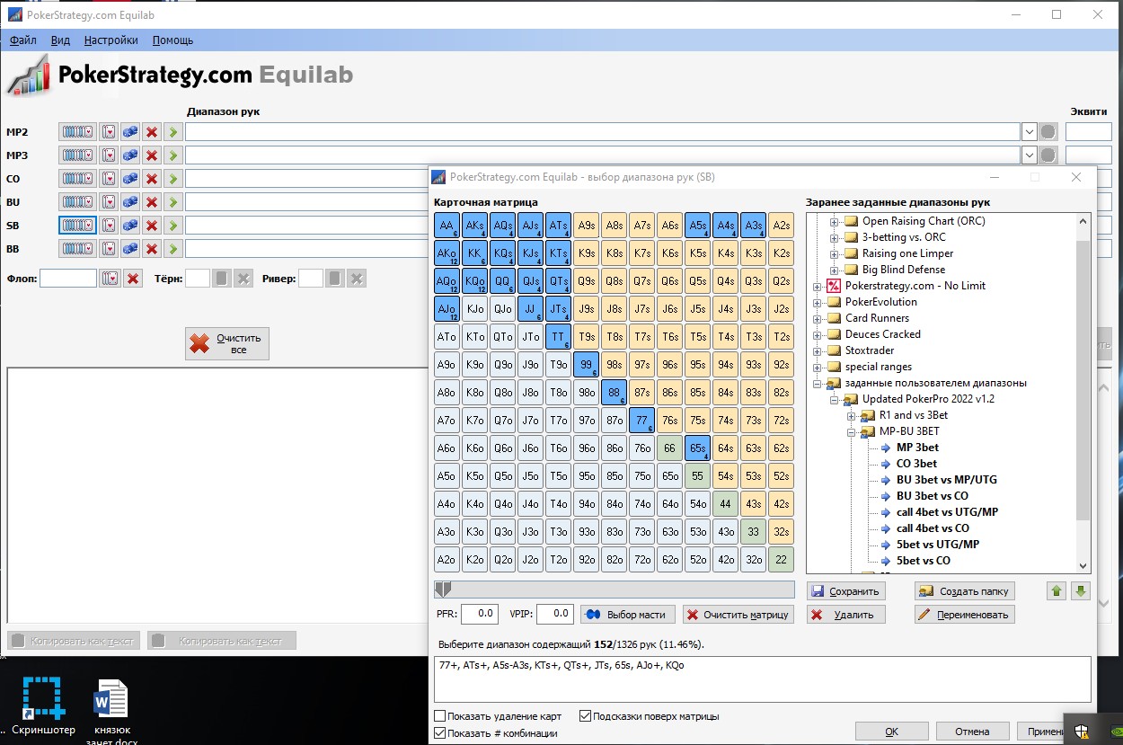
Task: Open the MP3 hand range dropdown arrow
Action: point(1030,155)
